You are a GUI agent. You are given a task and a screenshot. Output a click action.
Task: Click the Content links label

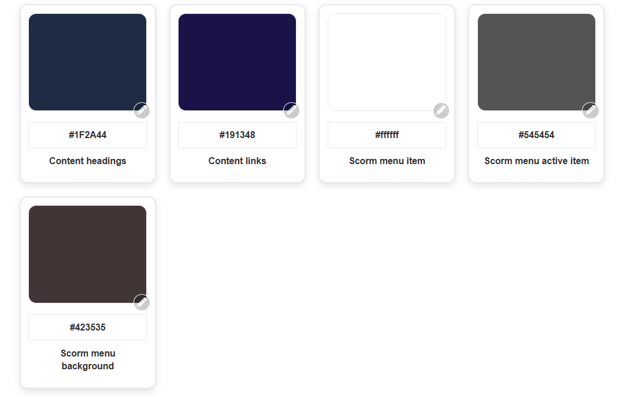pyautogui.click(x=237, y=161)
